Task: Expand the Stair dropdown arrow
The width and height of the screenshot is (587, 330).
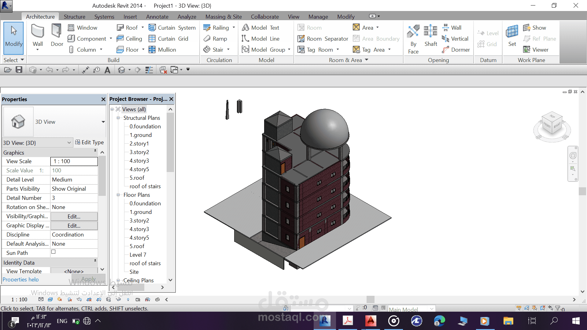Action: [228, 50]
